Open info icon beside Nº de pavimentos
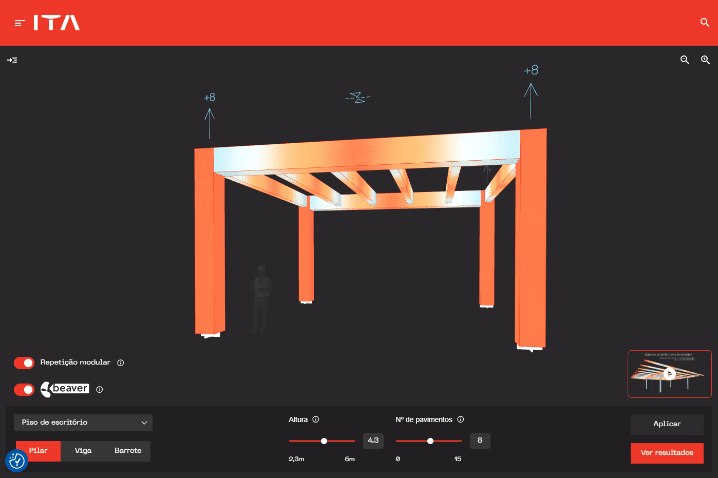Screen dimensions: 718x478 point(461,419)
